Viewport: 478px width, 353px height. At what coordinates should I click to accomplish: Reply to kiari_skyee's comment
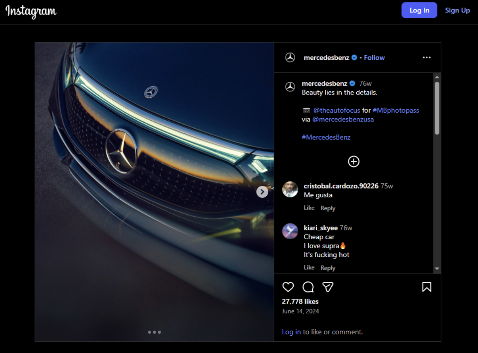(328, 268)
